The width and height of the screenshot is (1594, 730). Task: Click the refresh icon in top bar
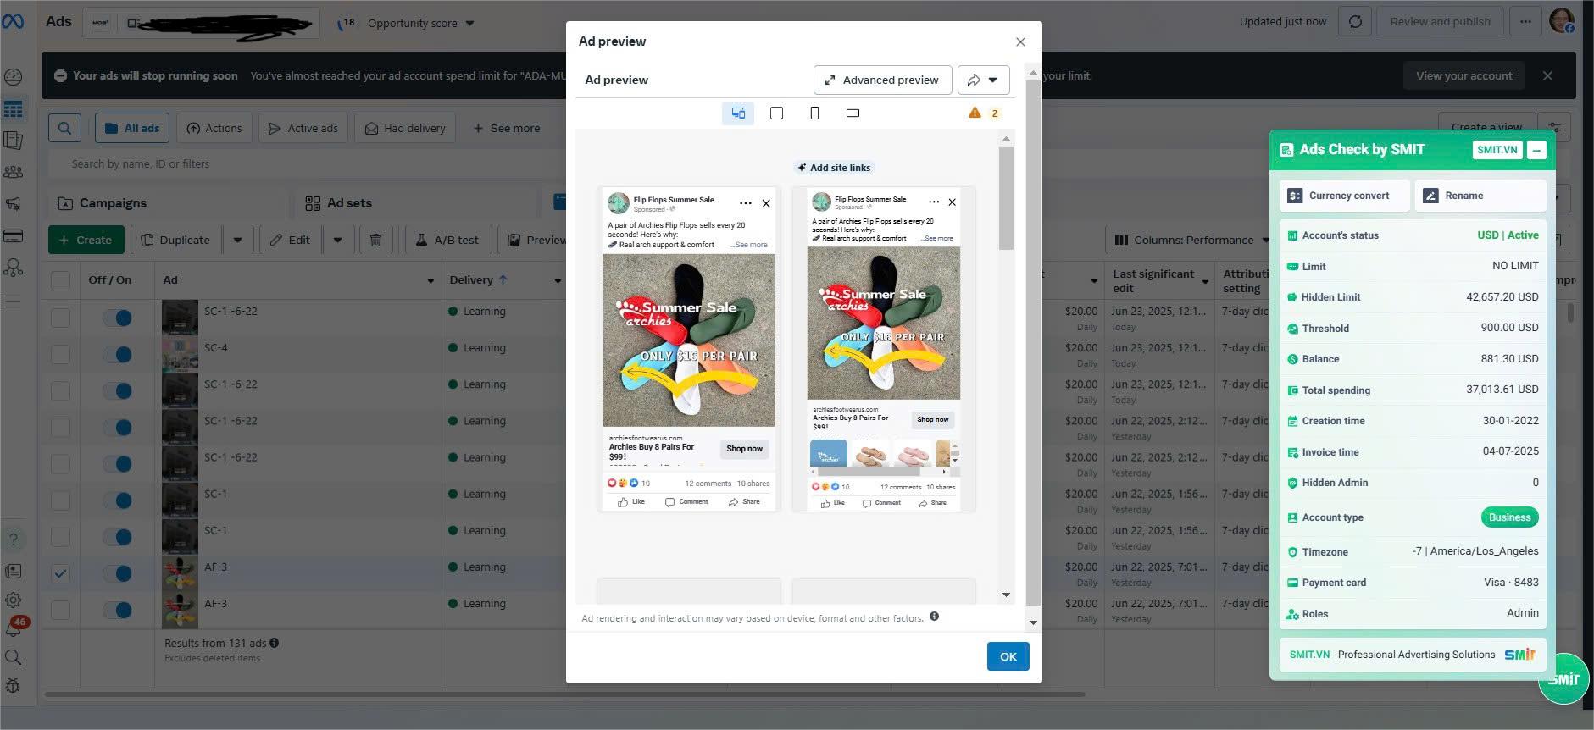[1355, 22]
